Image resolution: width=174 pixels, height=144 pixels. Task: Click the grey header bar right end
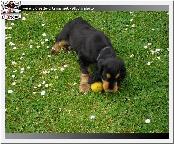pyautogui.click(x=160, y=8)
